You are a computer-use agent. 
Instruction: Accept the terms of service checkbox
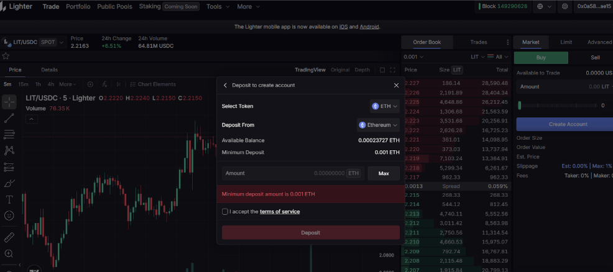[x=225, y=212]
